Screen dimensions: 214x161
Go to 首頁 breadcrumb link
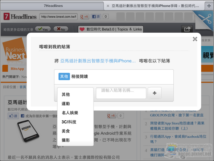click(23, 87)
